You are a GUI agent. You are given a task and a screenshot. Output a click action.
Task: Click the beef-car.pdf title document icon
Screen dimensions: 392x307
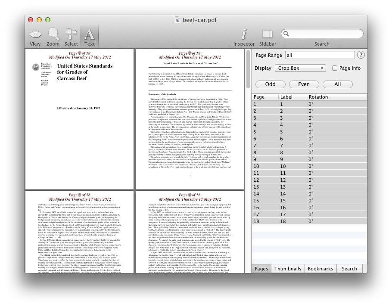(x=177, y=20)
